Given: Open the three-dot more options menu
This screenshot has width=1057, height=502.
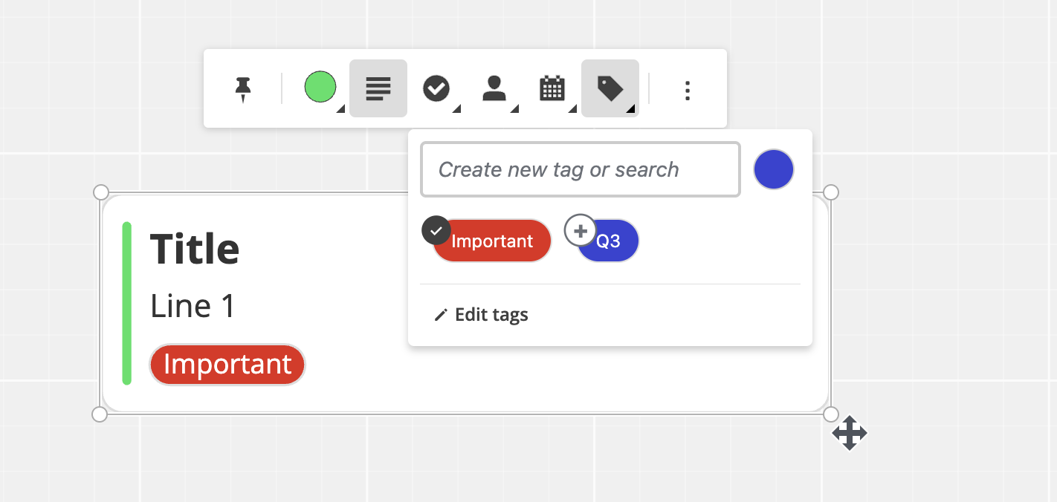Looking at the screenshot, I should click(688, 91).
